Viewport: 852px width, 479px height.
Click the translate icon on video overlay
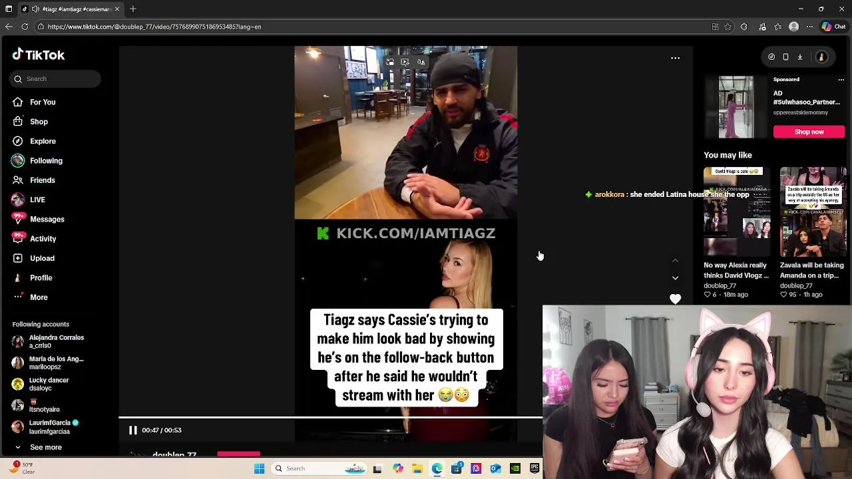[421, 62]
